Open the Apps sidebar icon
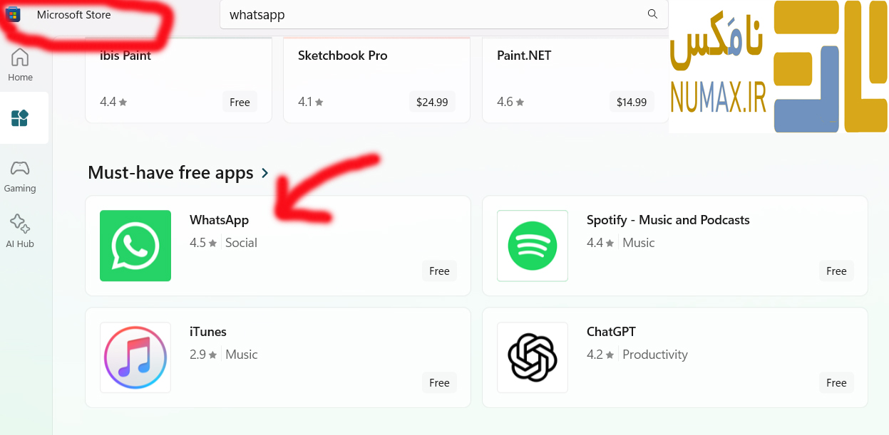This screenshot has height=435, width=889. coord(20,118)
